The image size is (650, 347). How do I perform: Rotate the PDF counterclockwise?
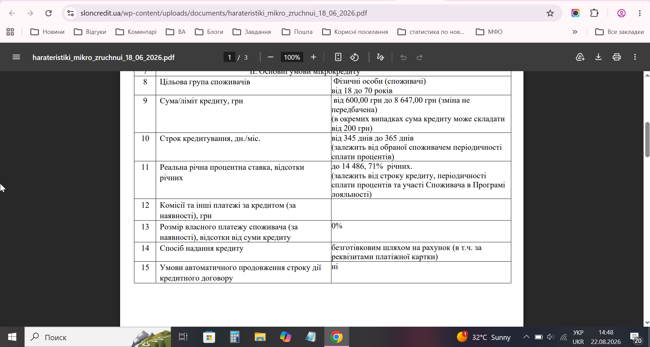[x=355, y=57]
